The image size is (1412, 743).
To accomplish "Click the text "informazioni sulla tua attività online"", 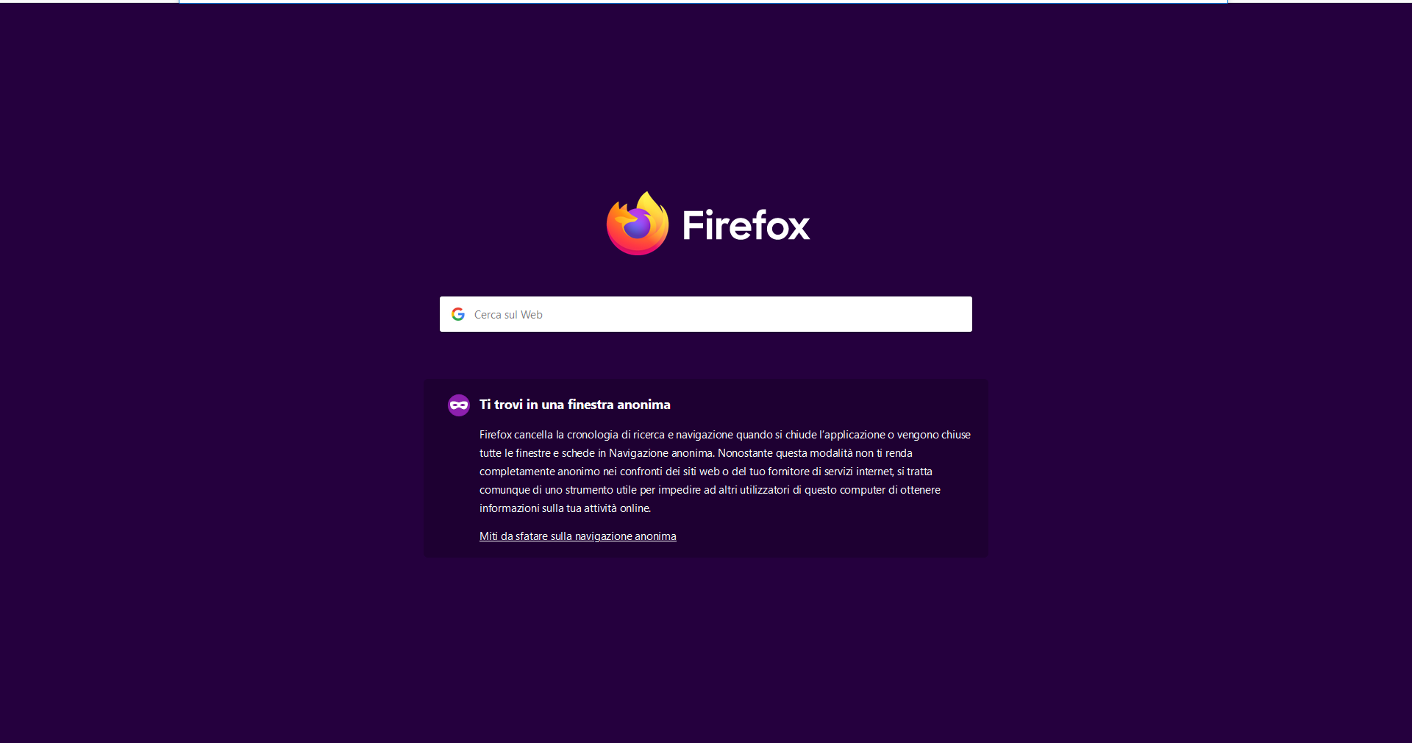I will coord(565,508).
